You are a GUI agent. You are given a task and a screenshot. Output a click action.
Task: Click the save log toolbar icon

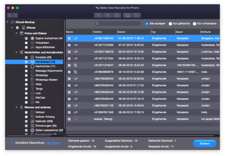(x=98, y=15)
